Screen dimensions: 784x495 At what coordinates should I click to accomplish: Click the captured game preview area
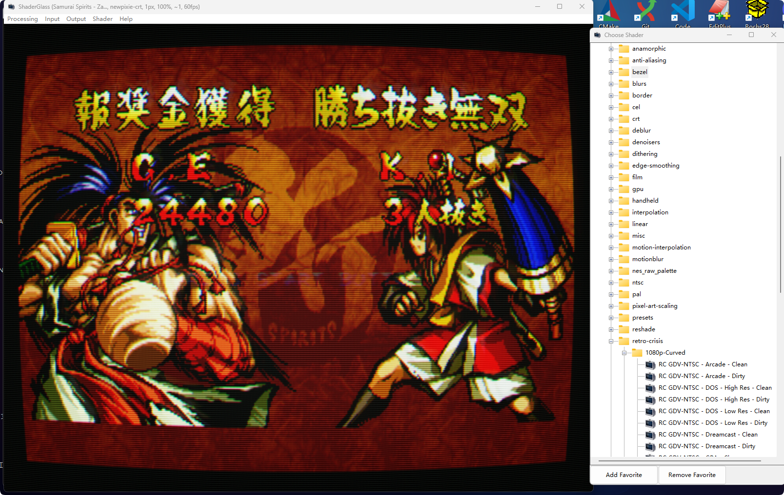coord(298,257)
